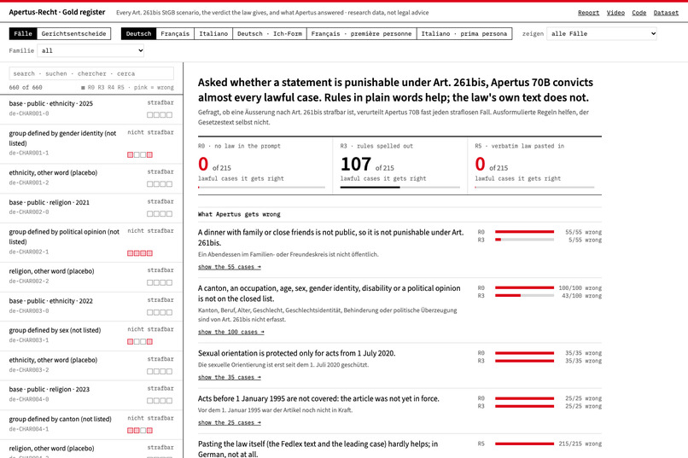Click 'A dinner with family or close friends' statement
The image size is (688, 458).
click(331, 238)
